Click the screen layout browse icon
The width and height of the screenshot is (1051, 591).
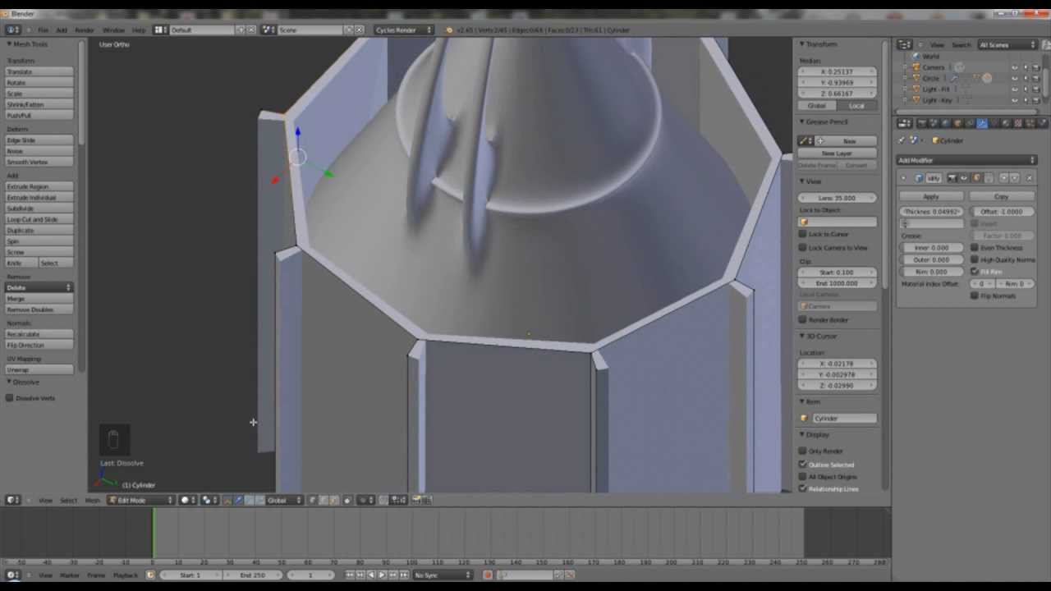pyautogui.click(x=160, y=30)
